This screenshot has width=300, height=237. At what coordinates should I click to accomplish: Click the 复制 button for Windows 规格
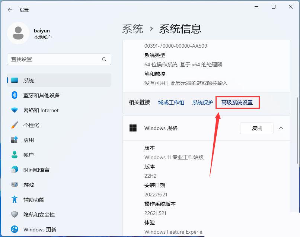pyautogui.click(x=257, y=128)
